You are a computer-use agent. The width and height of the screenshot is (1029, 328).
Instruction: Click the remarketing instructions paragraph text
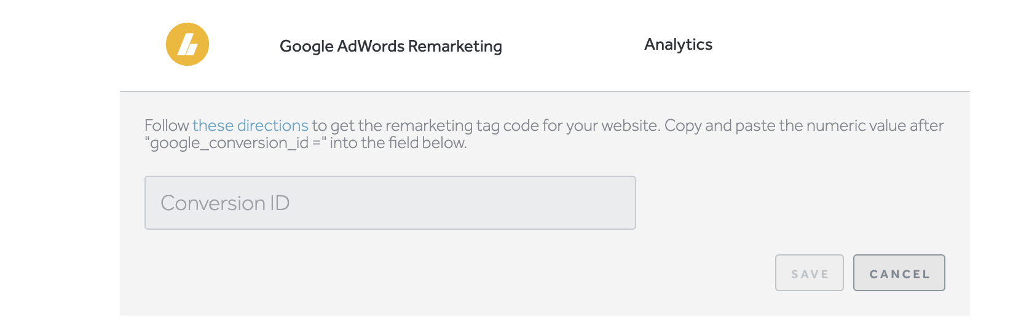click(x=544, y=134)
